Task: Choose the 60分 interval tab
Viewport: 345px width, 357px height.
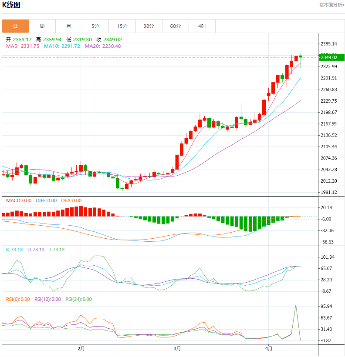Action: pos(175,26)
